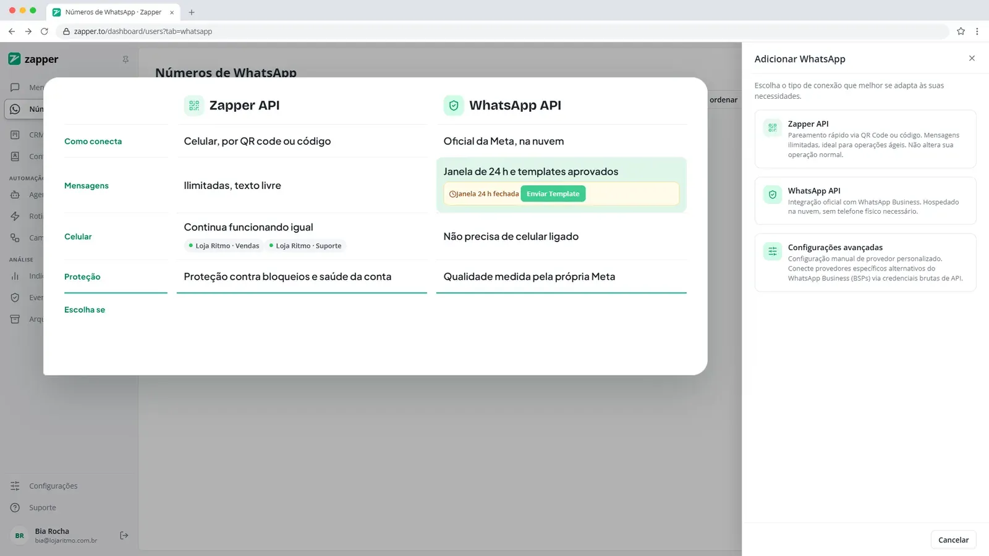Click the browser address bar
The image size is (989, 556).
point(502,32)
